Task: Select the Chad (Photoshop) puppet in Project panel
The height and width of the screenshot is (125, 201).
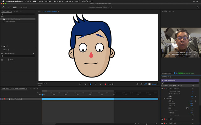Action: pos(10,21)
